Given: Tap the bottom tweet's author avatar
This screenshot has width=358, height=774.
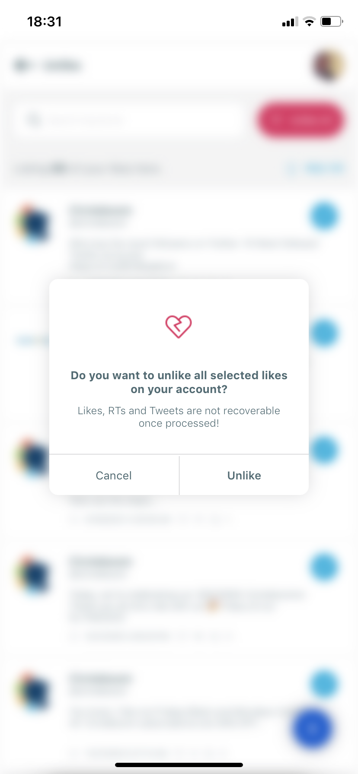Looking at the screenshot, I should (x=34, y=691).
